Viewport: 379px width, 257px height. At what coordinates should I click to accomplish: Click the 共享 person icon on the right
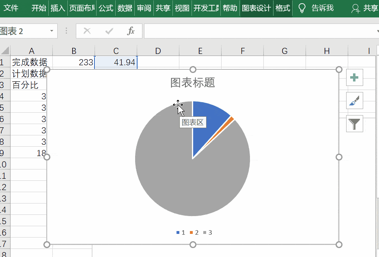tap(355, 8)
